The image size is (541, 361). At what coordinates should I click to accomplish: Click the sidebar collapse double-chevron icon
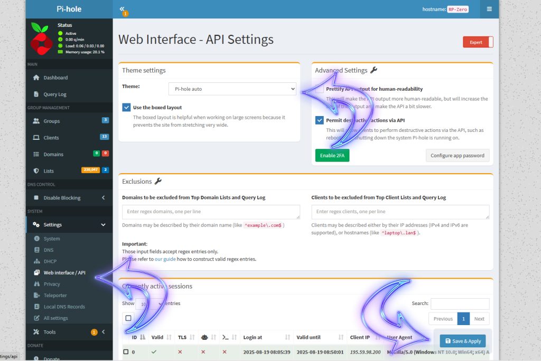[122, 9]
